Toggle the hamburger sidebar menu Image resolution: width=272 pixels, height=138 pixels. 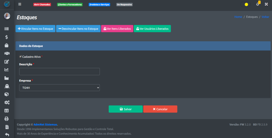point(20,4)
